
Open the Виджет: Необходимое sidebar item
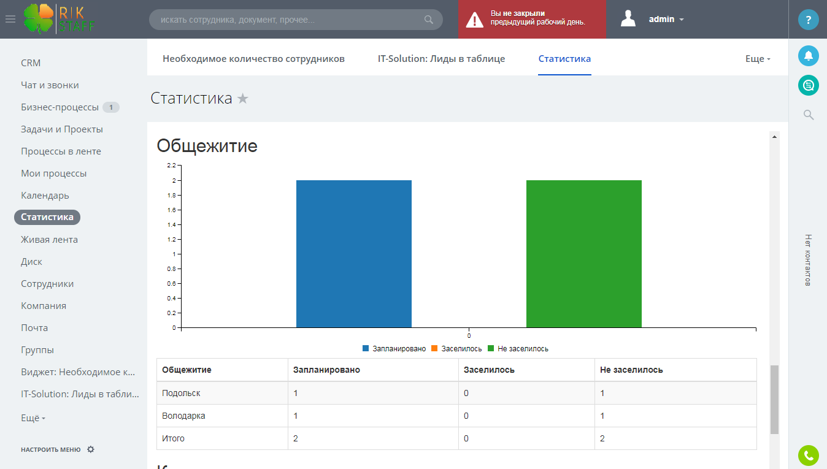coord(78,372)
